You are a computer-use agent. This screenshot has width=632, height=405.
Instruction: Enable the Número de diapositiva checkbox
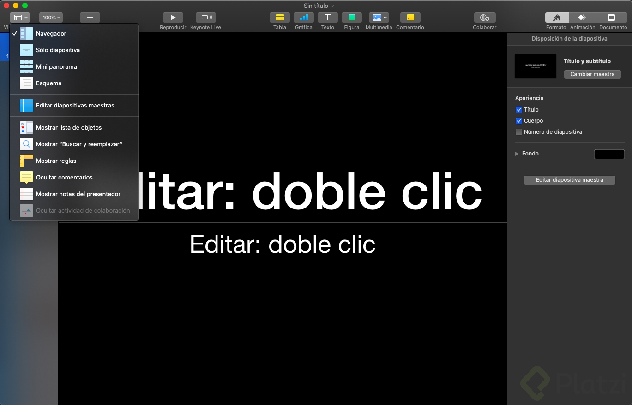click(x=519, y=132)
